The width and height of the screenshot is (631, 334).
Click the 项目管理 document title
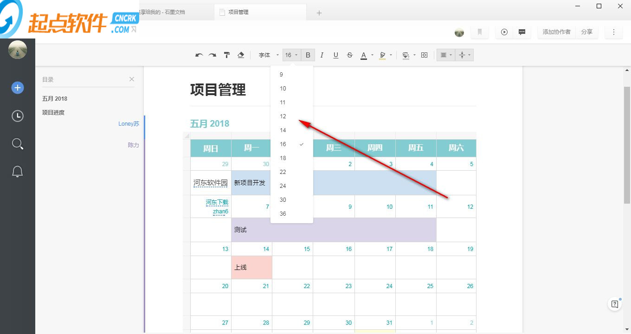click(218, 90)
